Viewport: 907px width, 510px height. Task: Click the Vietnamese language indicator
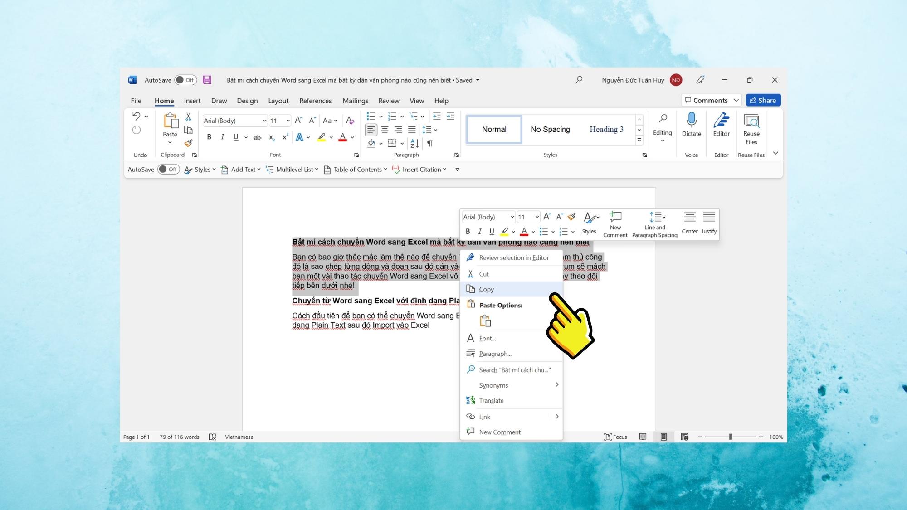pyautogui.click(x=239, y=437)
